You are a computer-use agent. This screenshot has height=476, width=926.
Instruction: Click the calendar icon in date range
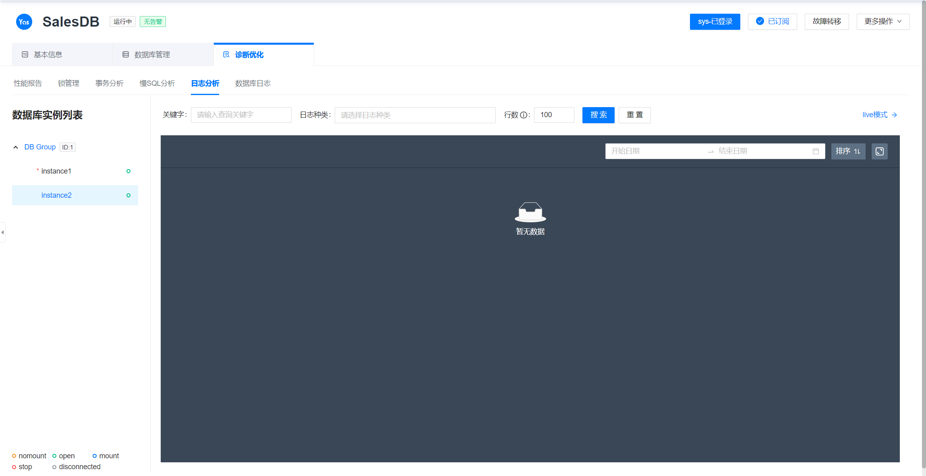tap(816, 151)
